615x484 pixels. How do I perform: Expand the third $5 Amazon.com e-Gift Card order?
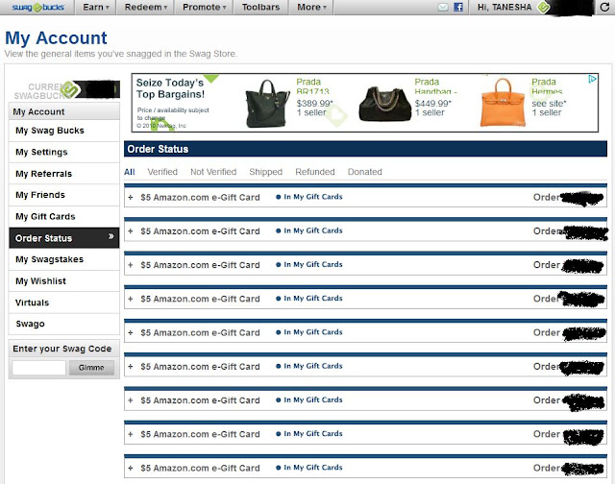(x=131, y=265)
